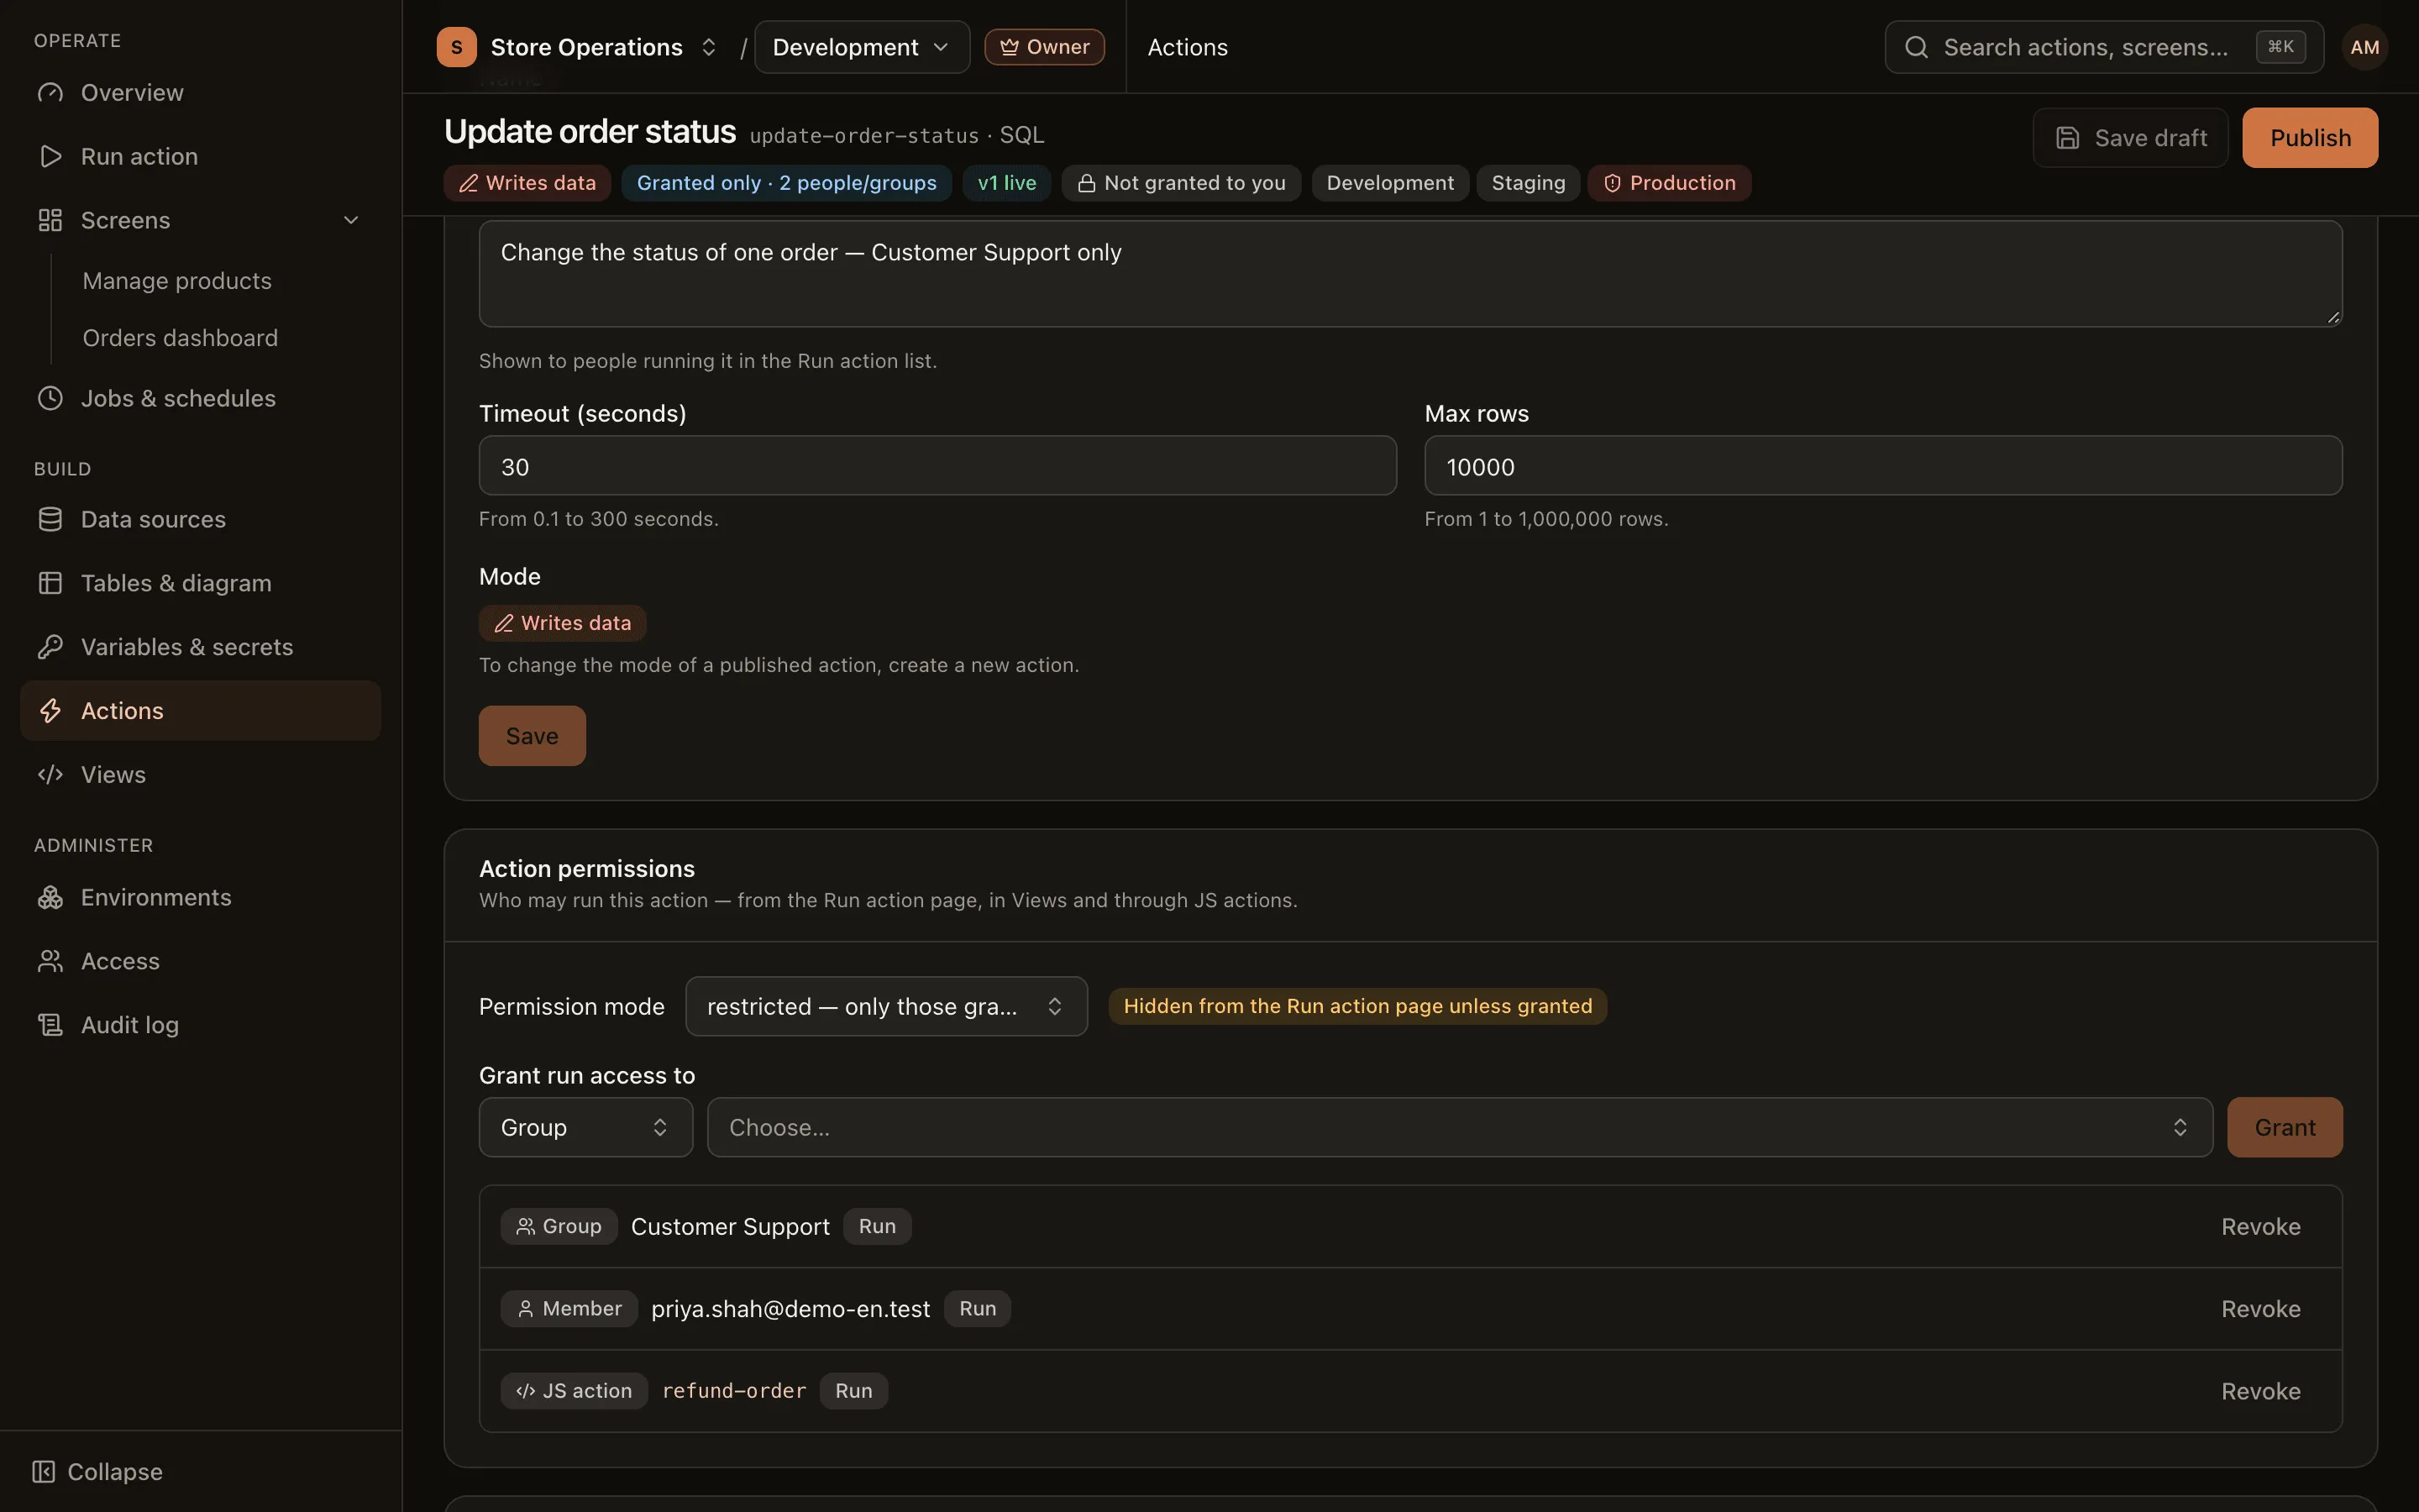Viewport: 2419px width, 1512px height.
Task: Click the Views code brackets icon
Action: click(50, 775)
